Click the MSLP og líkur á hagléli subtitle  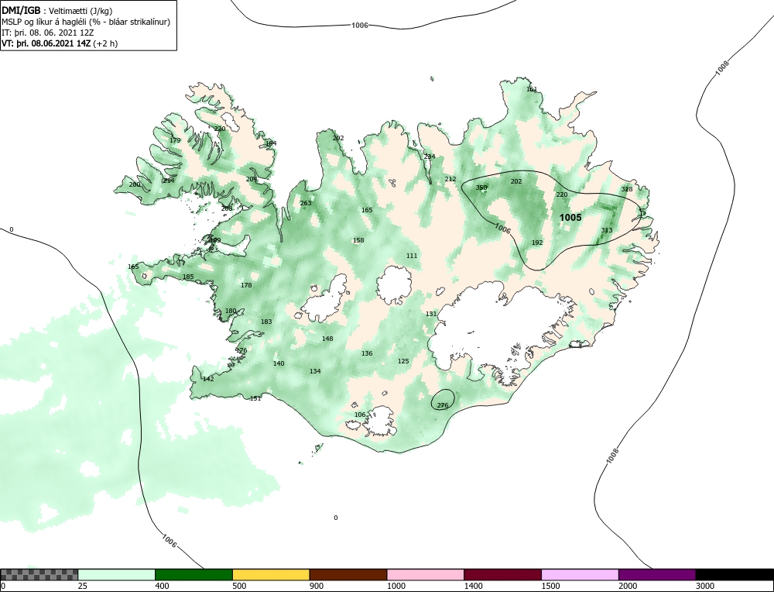pos(86,22)
